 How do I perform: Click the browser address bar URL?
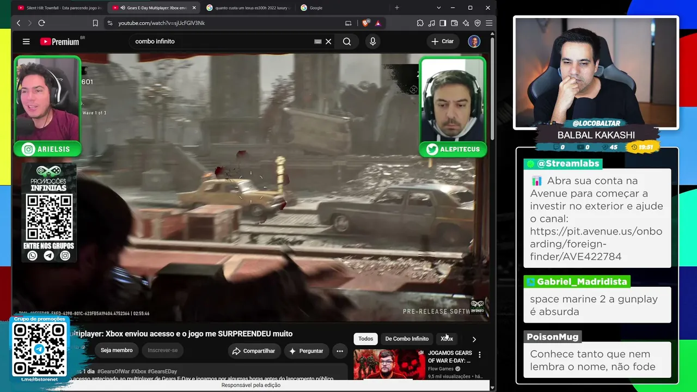(162, 23)
